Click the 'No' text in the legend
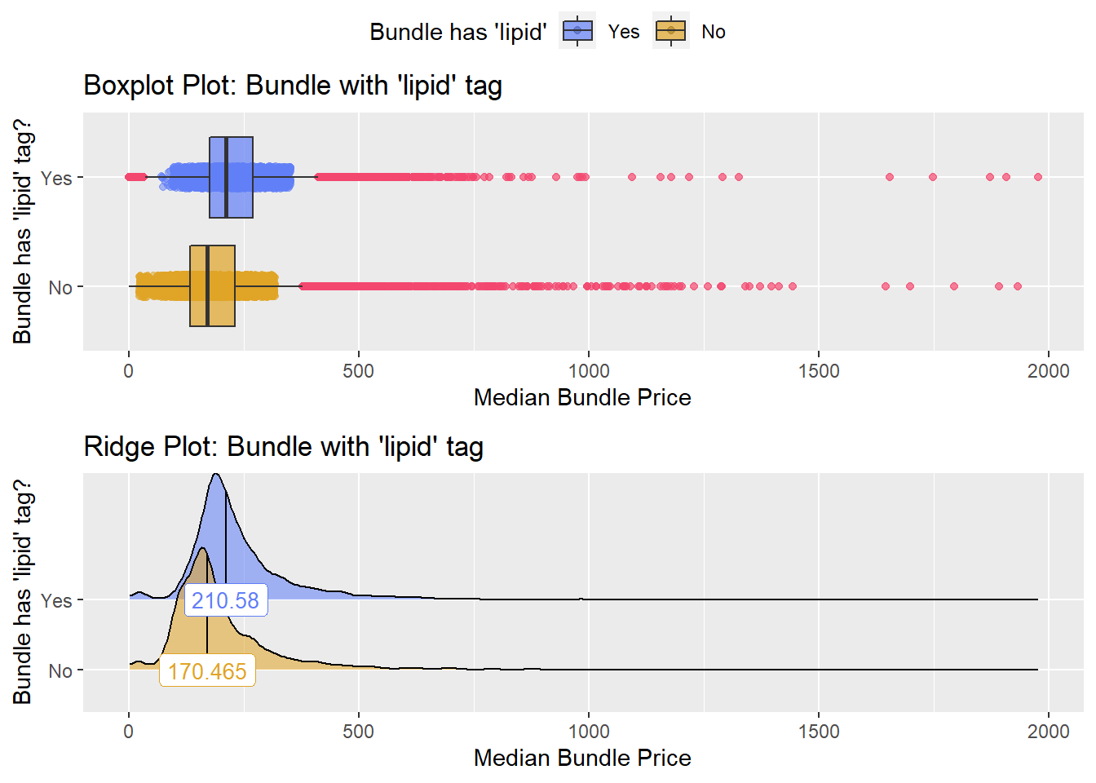 (714, 32)
